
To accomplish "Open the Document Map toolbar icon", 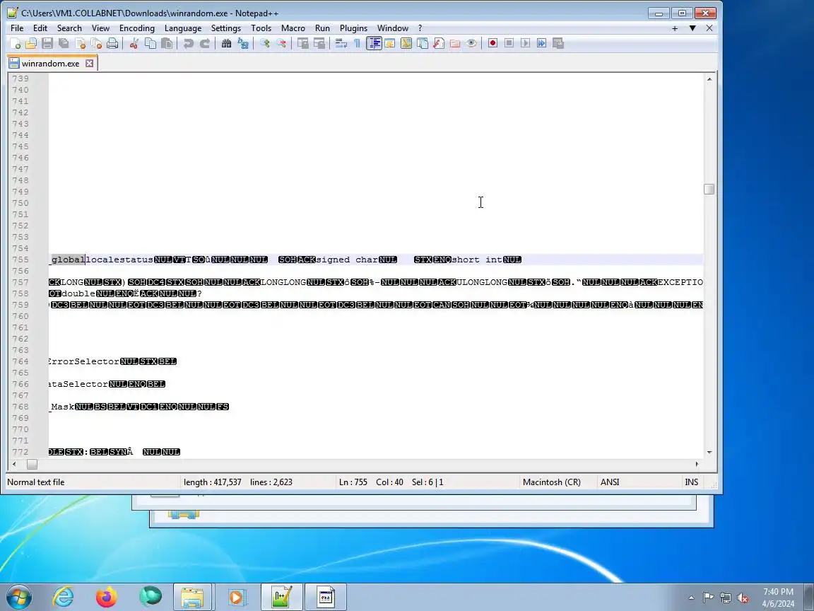I will coord(406,43).
